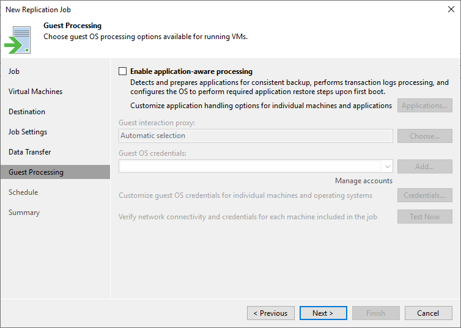Open the Summary step
The height and width of the screenshot is (328, 461).
pos(24,213)
